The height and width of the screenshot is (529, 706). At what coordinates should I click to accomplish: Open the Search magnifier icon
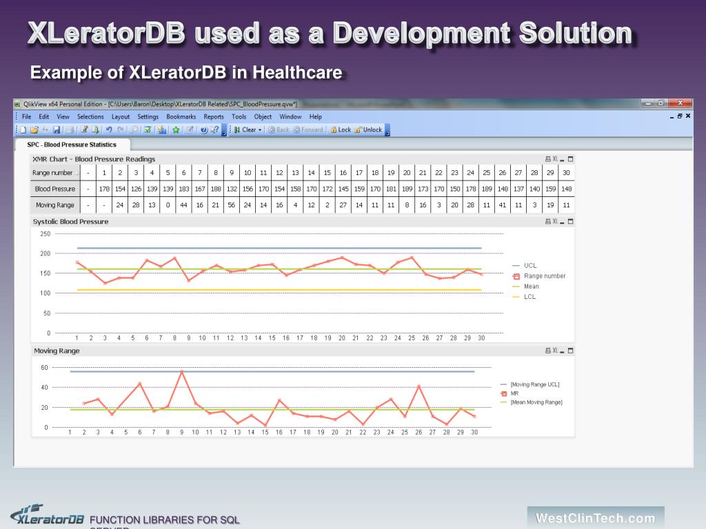134,130
